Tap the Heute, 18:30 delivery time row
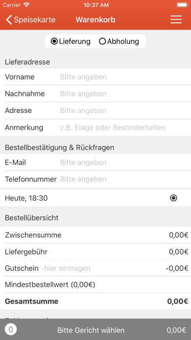 pos(95,198)
